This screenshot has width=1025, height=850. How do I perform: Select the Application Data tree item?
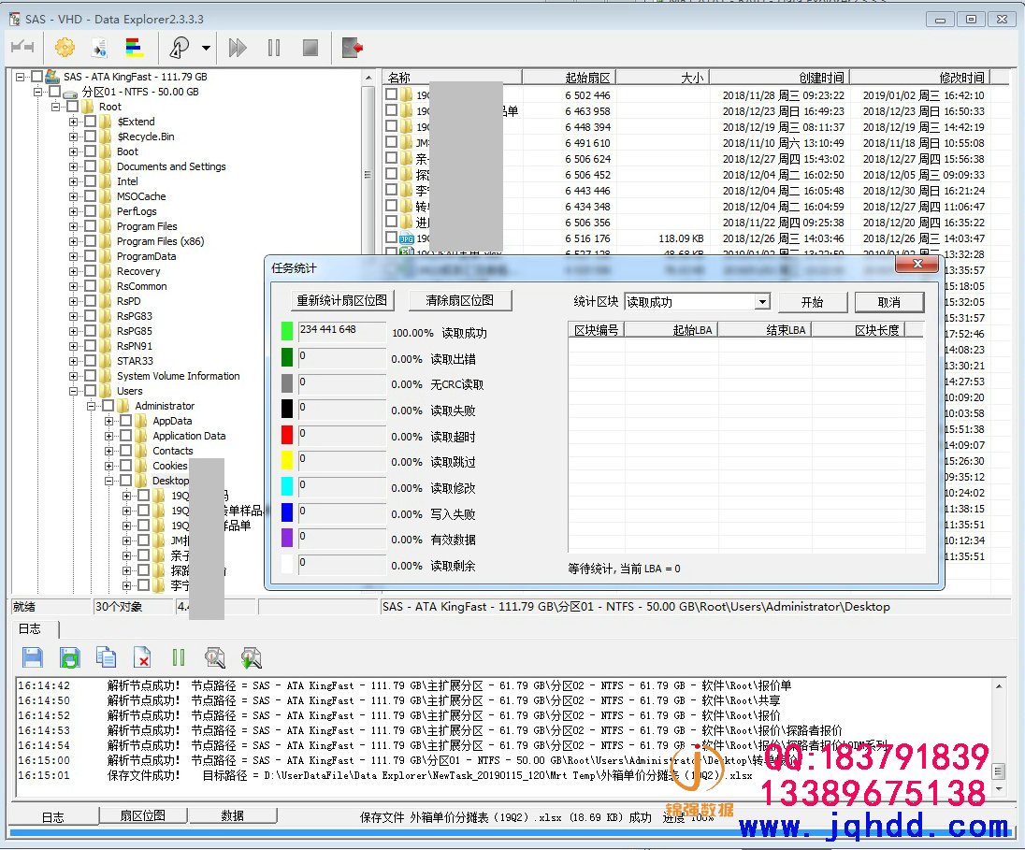(189, 436)
